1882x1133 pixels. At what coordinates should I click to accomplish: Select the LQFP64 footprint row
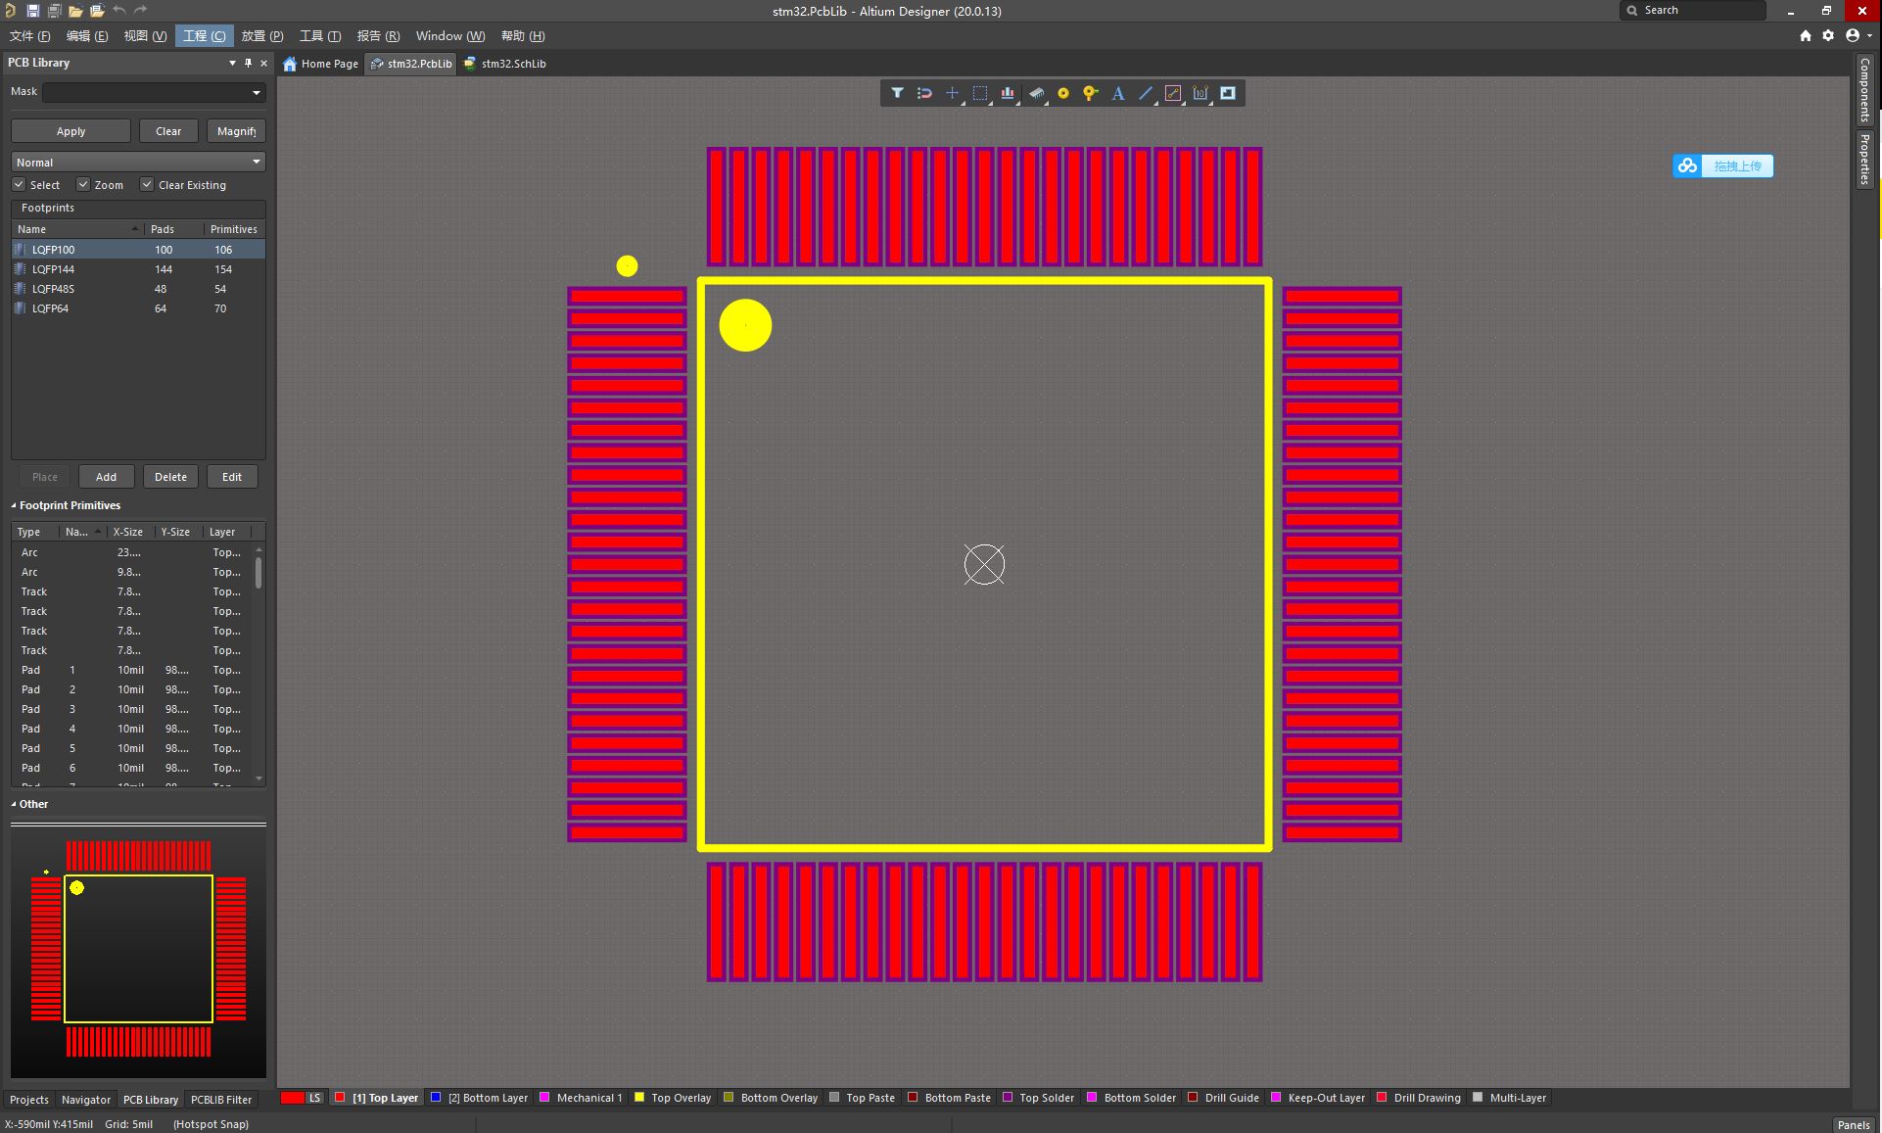coord(138,308)
